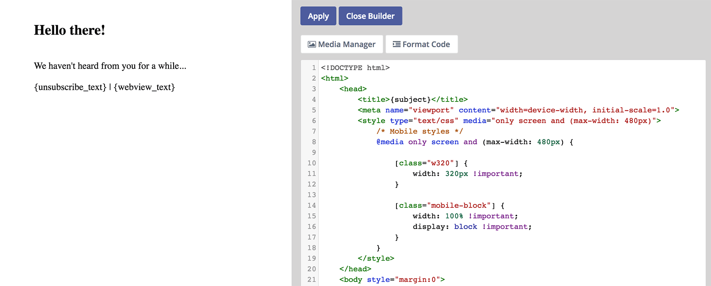Select the Hello there! heading in preview
This screenshot has width=711, height=286.
[x=69, y=30]
